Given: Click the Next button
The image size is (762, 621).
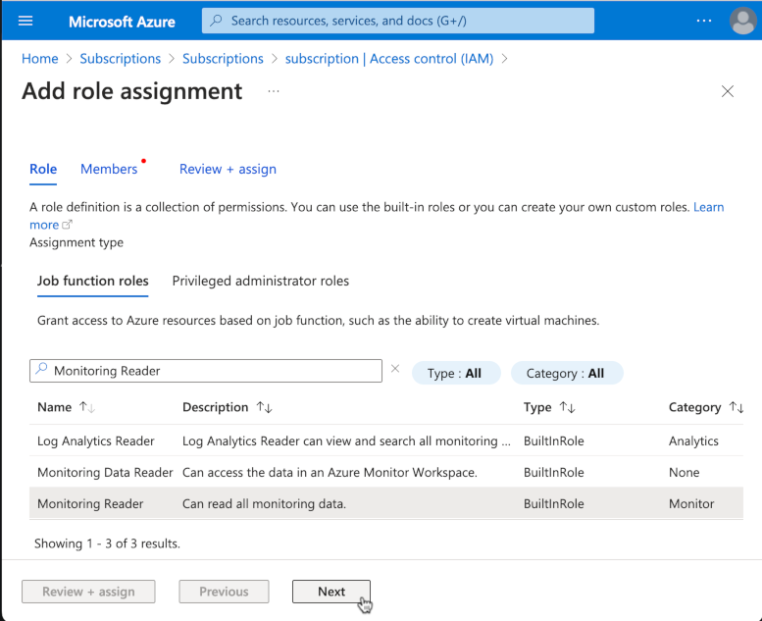Looking at the screenshot, I should [330, 592].
